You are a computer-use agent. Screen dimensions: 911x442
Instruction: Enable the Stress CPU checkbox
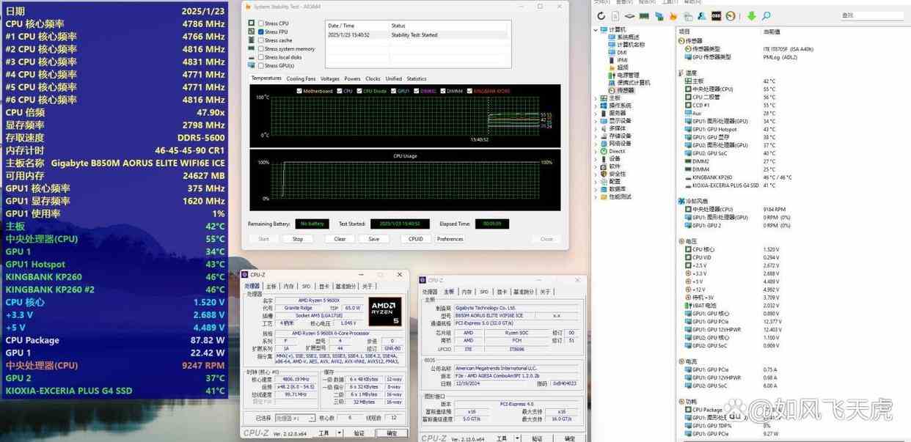pos(260,23)
